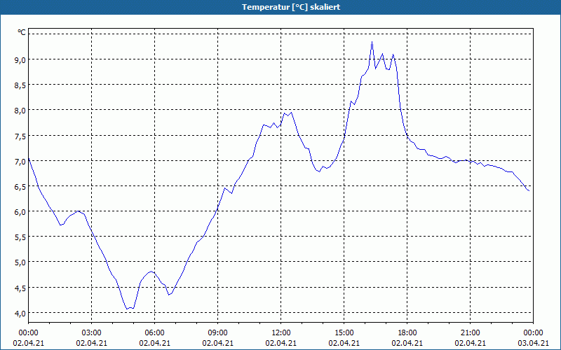Click the 03.04.21 date label
561x350 pixels.
pos(533,343)
